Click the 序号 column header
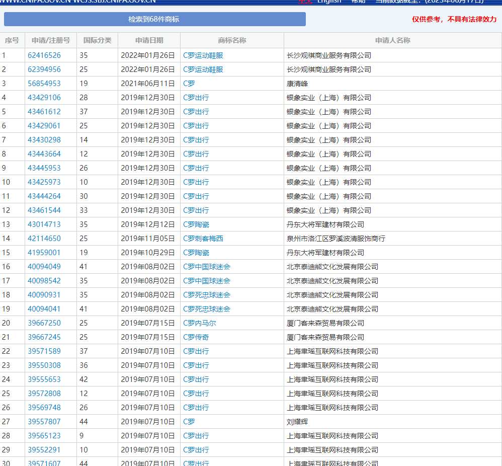This screenshot has width=502, height=466. coord(12,40)
